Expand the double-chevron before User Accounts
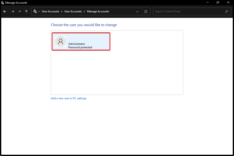Viewport: 234px width, 156px height. (x=39, y=12)
